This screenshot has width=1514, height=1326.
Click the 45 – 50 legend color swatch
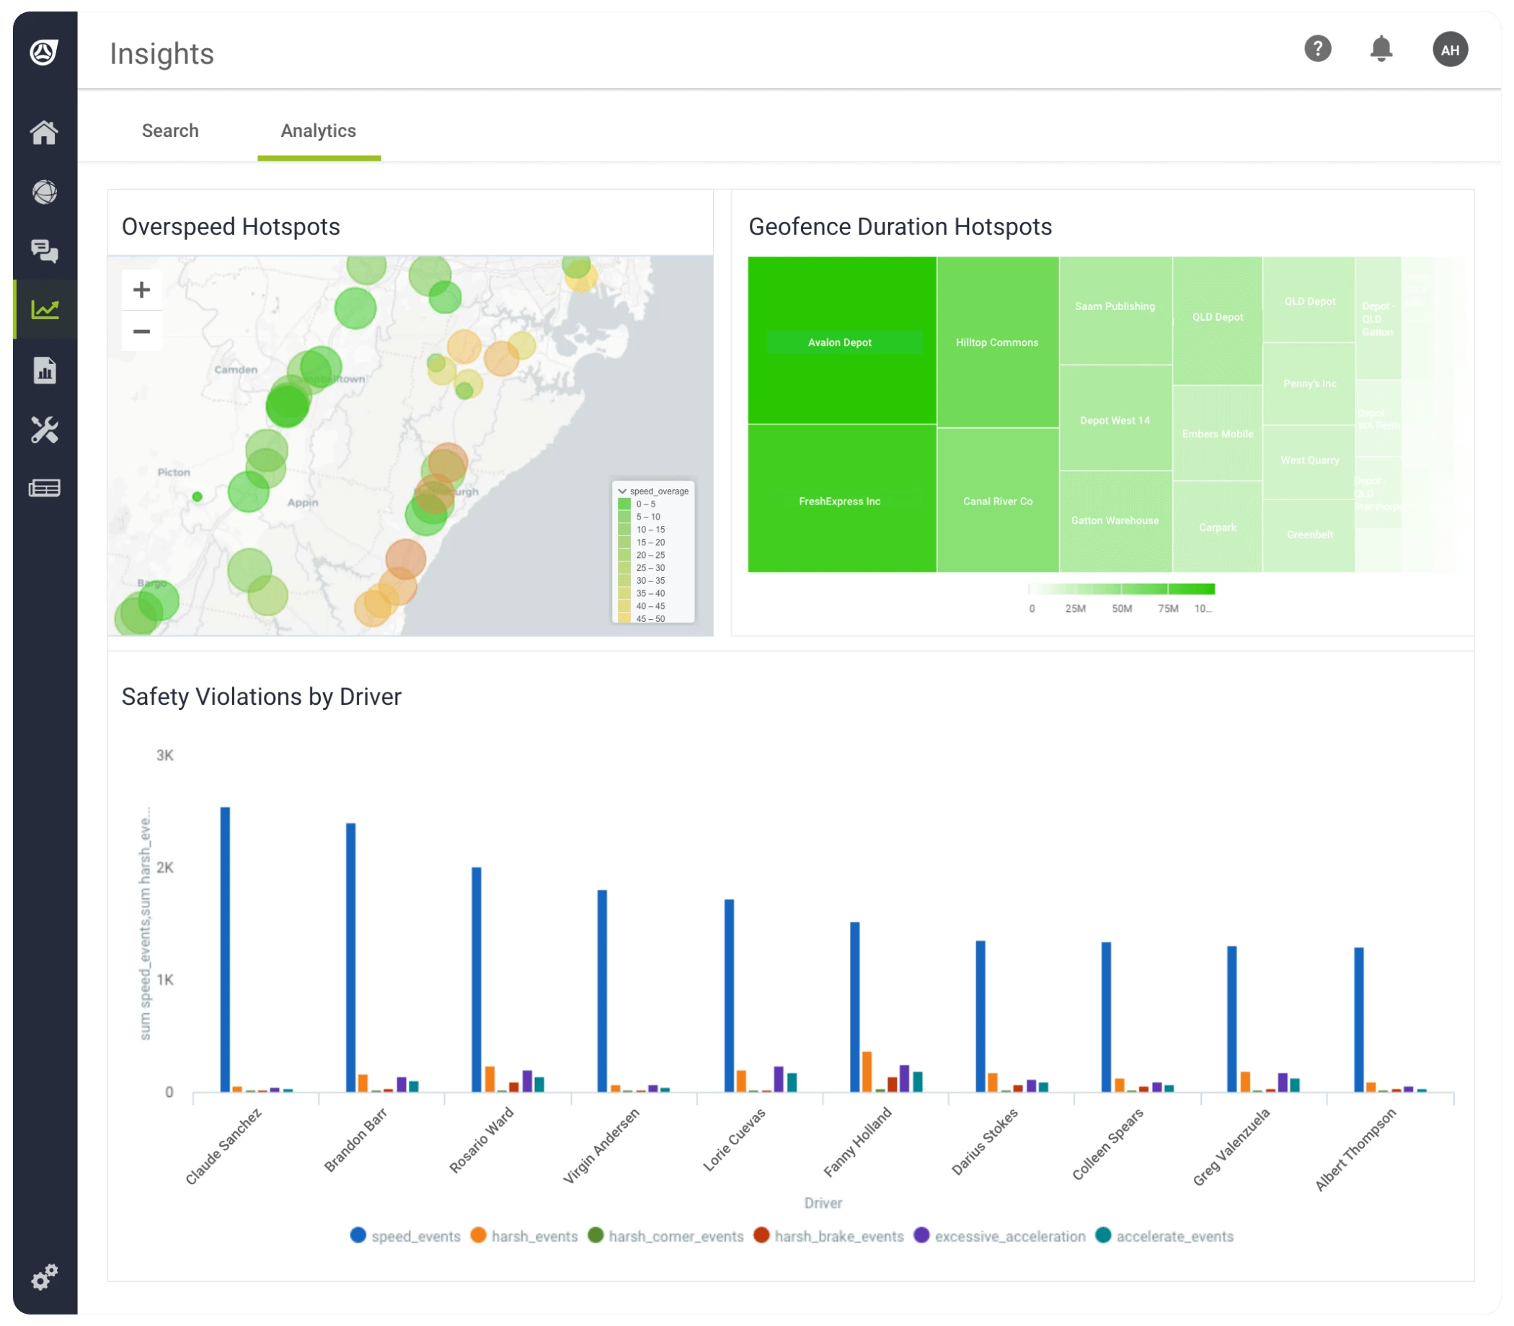[624, 618]
